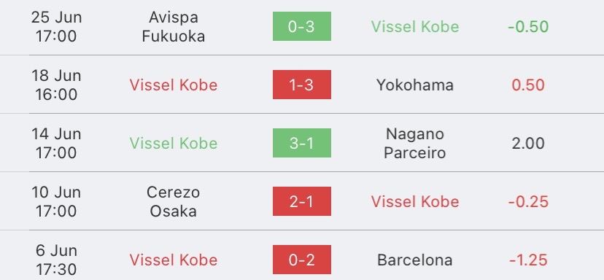This screenshot has height=280, width=604.
Task: Click the red 0-2 score badge
Action: pos(301,260)
